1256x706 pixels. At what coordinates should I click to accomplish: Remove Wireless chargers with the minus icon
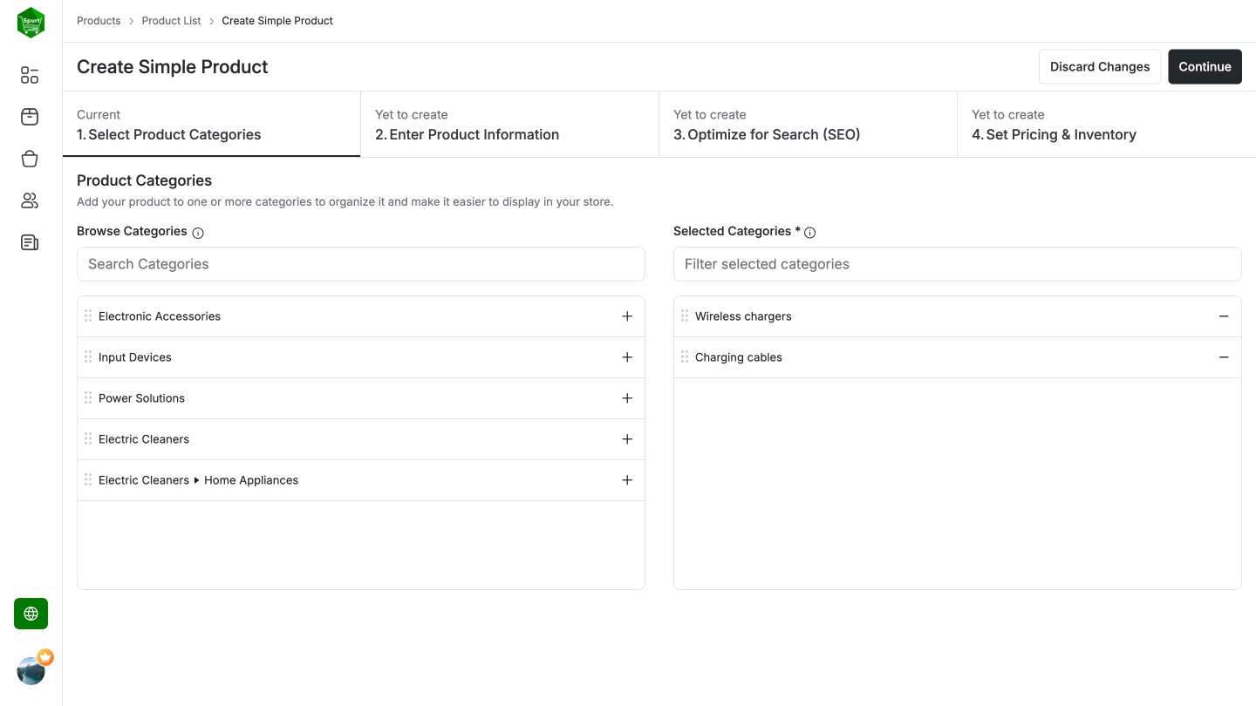pyautogui.click(x=1224, y=316)
